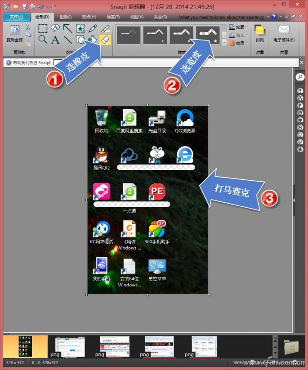308x370 pixels.
Task: Switch to the 标签 tags tab
Action: pyautogui.click(x=113, y=17)
